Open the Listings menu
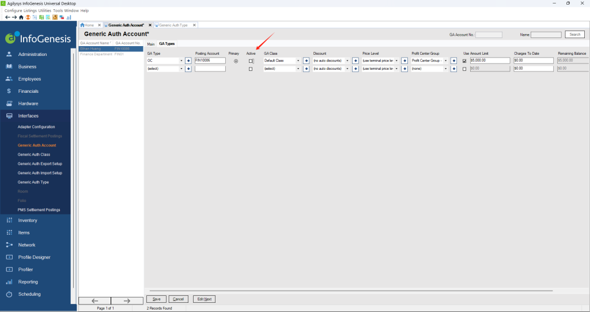 click(30, 10)
